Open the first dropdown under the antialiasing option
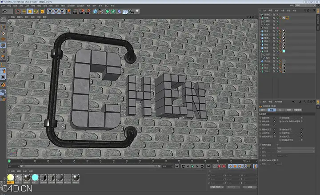Viewport: 320px width, 195px height. 296,148
